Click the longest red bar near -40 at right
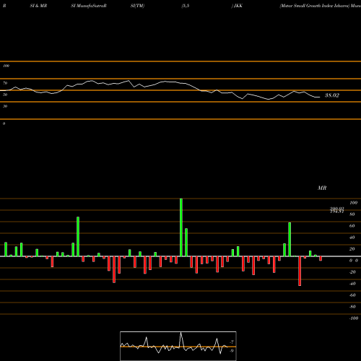The width and height of the screenshot is (361, 361). coord(300,271)
